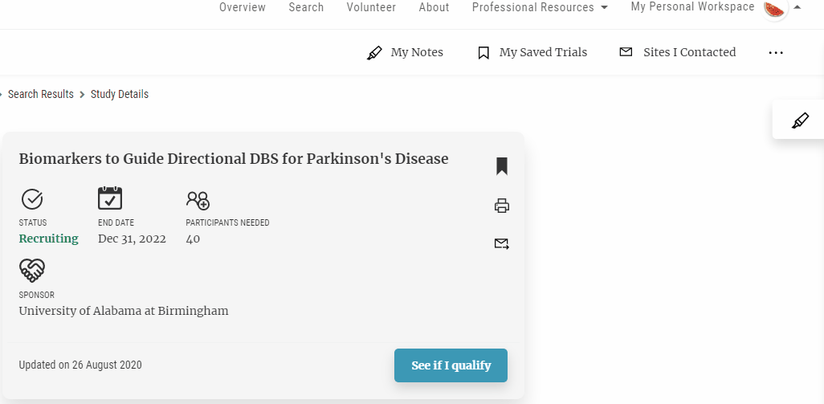This screenshot has height=404, width=824.
Task: Click the envelope icon to email study
Action: coord(502,243)
